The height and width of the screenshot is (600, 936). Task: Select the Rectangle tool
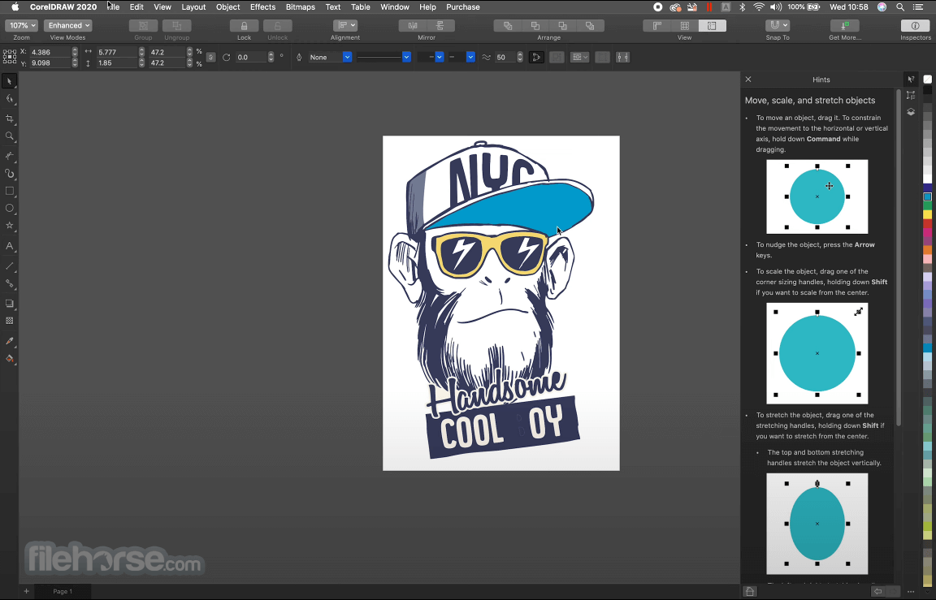(x=10, y=191)
